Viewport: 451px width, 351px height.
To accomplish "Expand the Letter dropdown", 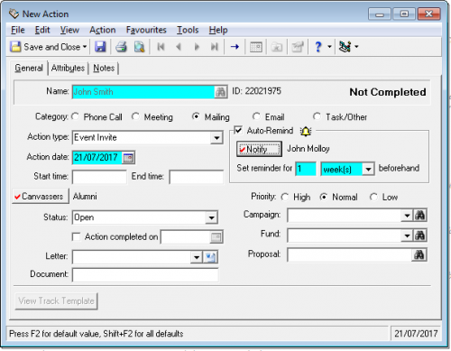I will [x=197, y=257].
